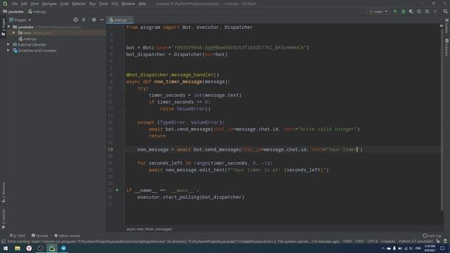Open the View menu

click(x=34, y=4)
